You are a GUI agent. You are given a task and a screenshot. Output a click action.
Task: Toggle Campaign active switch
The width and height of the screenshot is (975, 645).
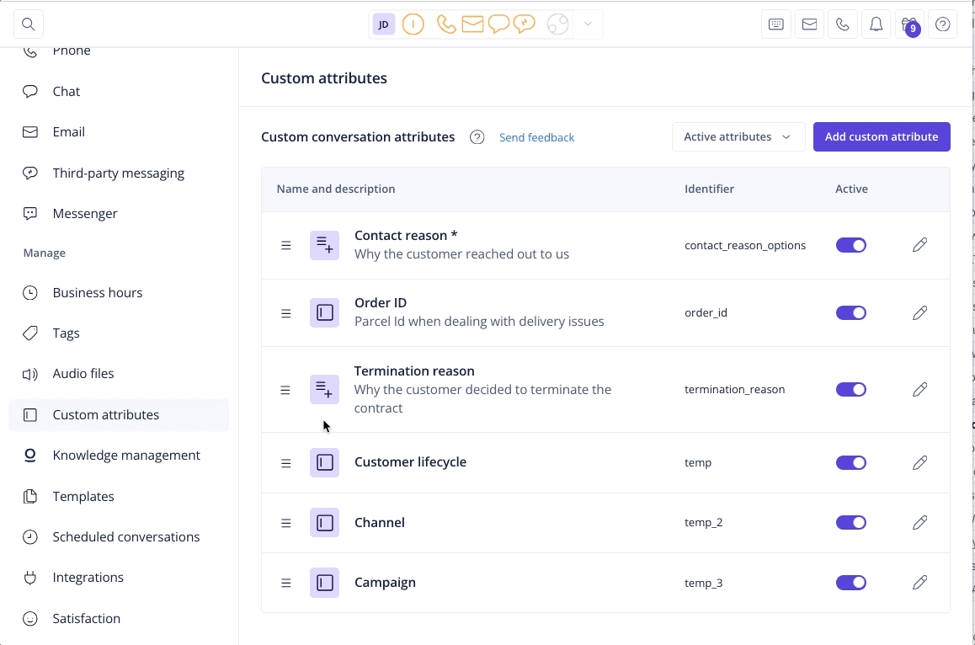coord(850,583)
